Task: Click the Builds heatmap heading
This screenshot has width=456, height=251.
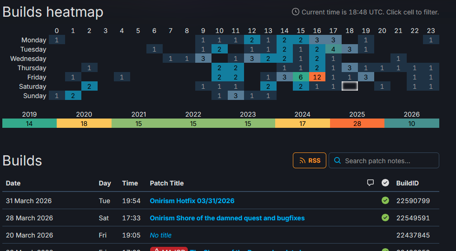Action: point(53,12)
